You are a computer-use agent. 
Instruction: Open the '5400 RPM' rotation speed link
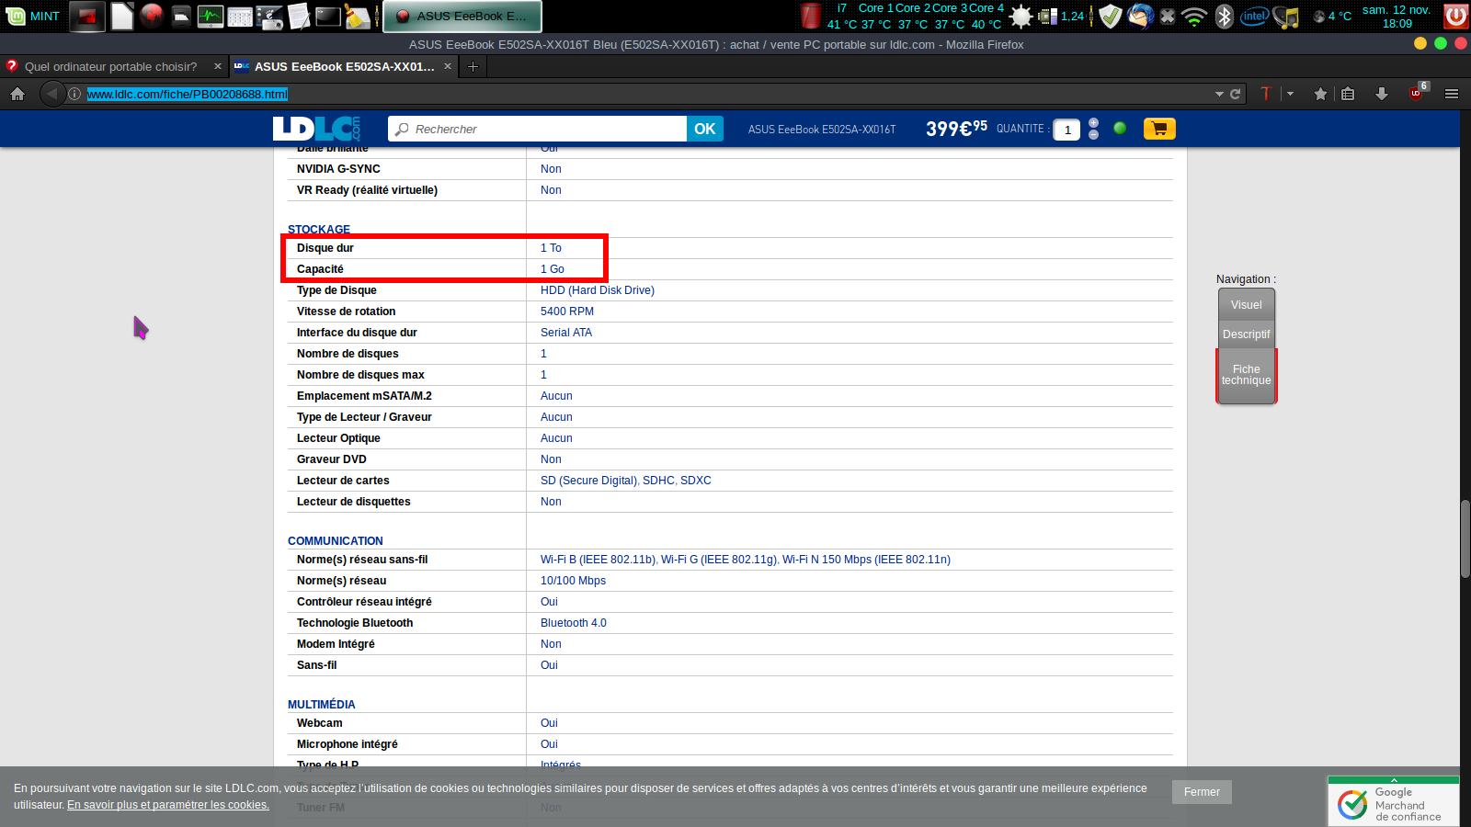567,312
